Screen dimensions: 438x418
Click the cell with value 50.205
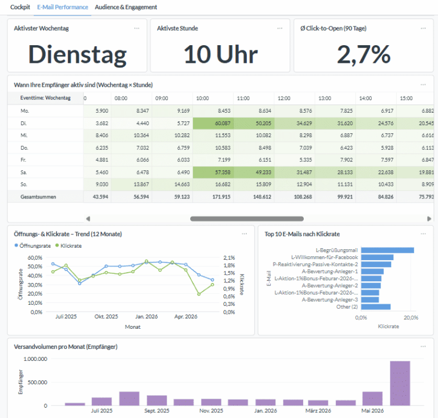tap(254, 123)
